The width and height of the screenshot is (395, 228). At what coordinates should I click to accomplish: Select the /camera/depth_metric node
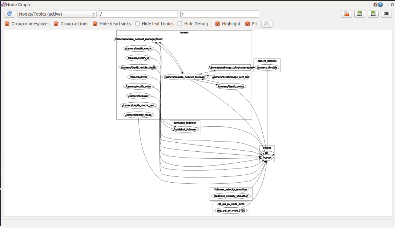tap(138, 49)
